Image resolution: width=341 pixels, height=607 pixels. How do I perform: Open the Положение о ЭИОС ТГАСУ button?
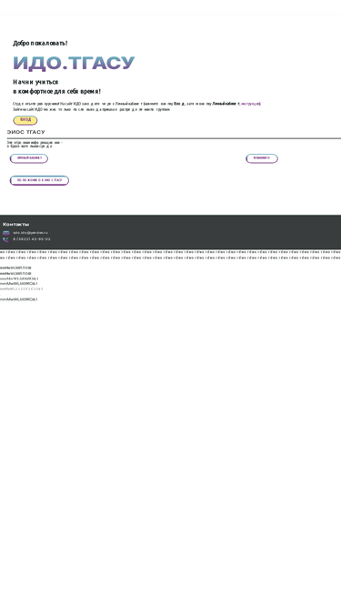pyautogui.click(x=39, y=180)
